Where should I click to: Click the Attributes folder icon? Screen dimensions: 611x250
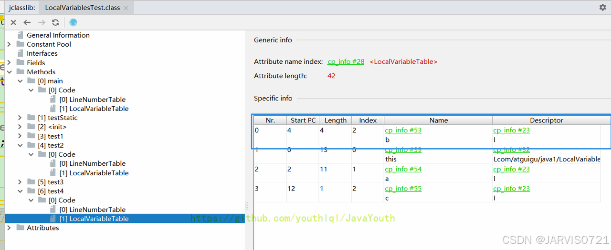(x=20, y=228)
